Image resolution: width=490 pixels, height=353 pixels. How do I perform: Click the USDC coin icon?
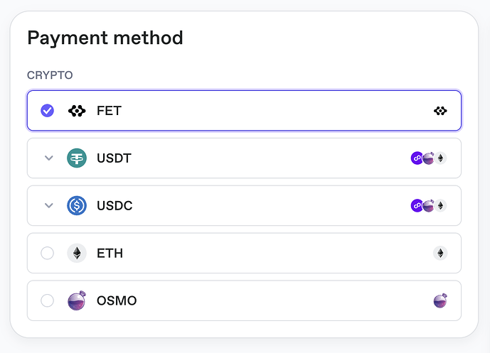click(77, 206)
